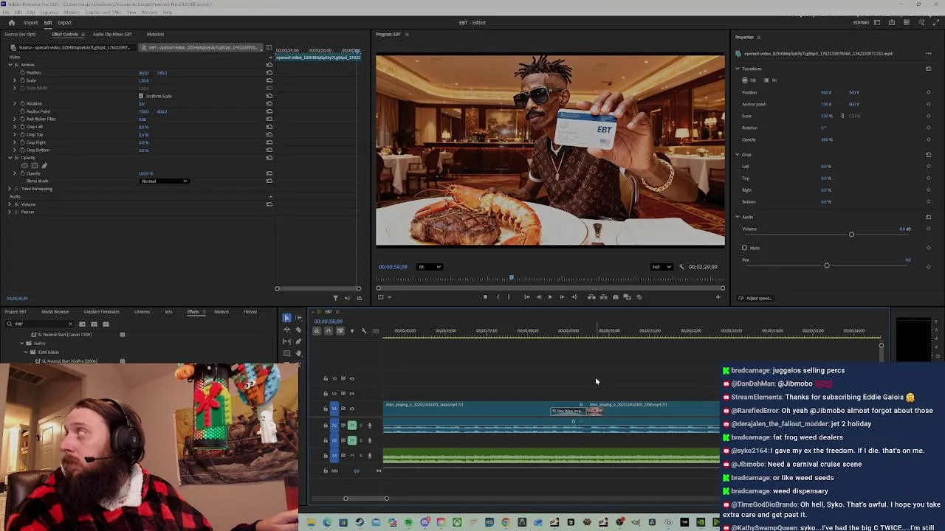Adjust the Pan slider in Properties

pyautogui.click(x=827, y=265)
